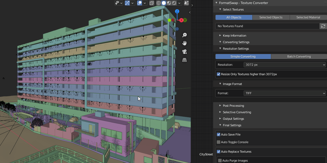The width and height of the screenshot is (327, 163).
Task: Open the Resolution dropdown
Action: coord(284,65)
